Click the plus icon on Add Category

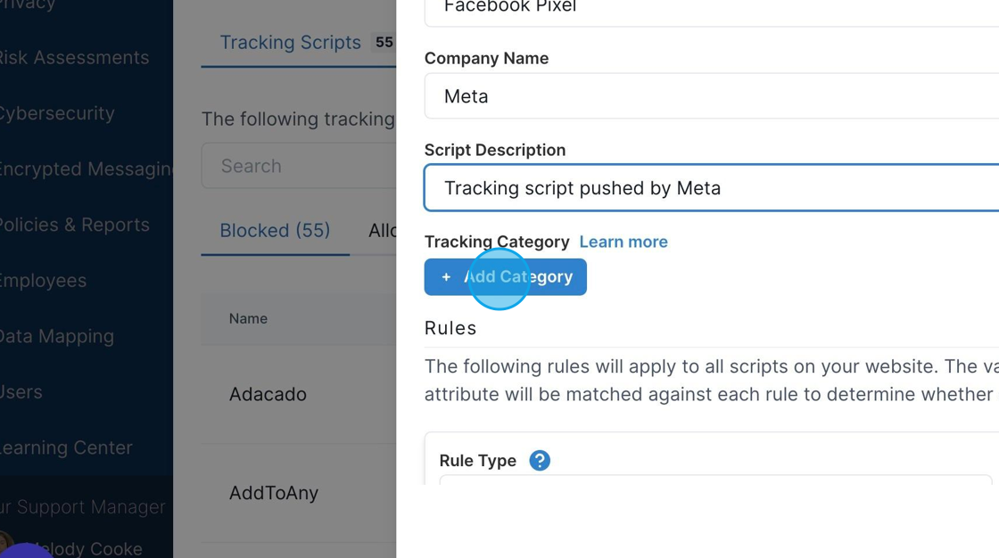click(446, 277)
